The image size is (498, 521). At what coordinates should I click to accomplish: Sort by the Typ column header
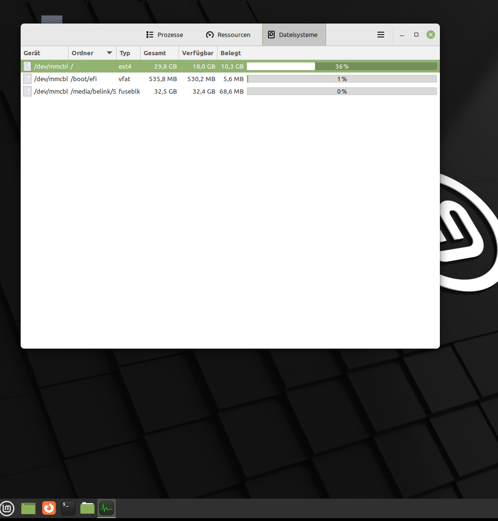coord(128,53)
